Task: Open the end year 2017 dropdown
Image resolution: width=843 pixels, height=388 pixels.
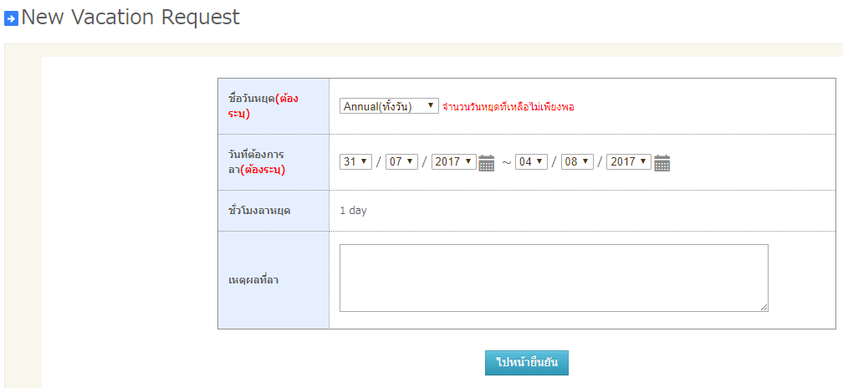Action: click(629, 161)
